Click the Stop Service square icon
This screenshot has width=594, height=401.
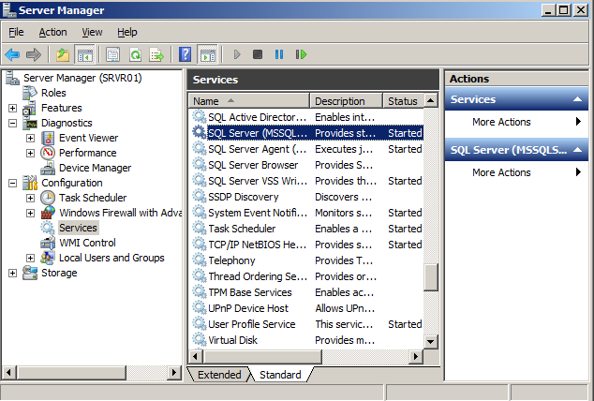click(x=258, y=55)
